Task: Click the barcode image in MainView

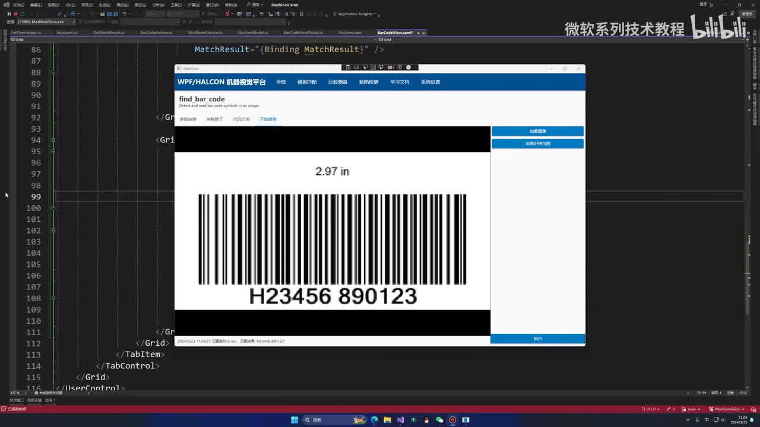Action: [x=332, y=231]
